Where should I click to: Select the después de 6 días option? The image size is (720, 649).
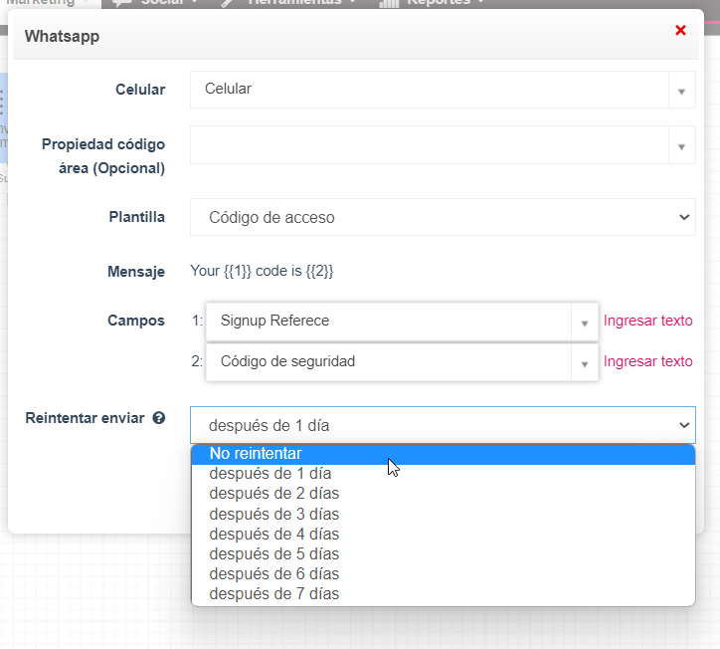click(x=444, y=573)
